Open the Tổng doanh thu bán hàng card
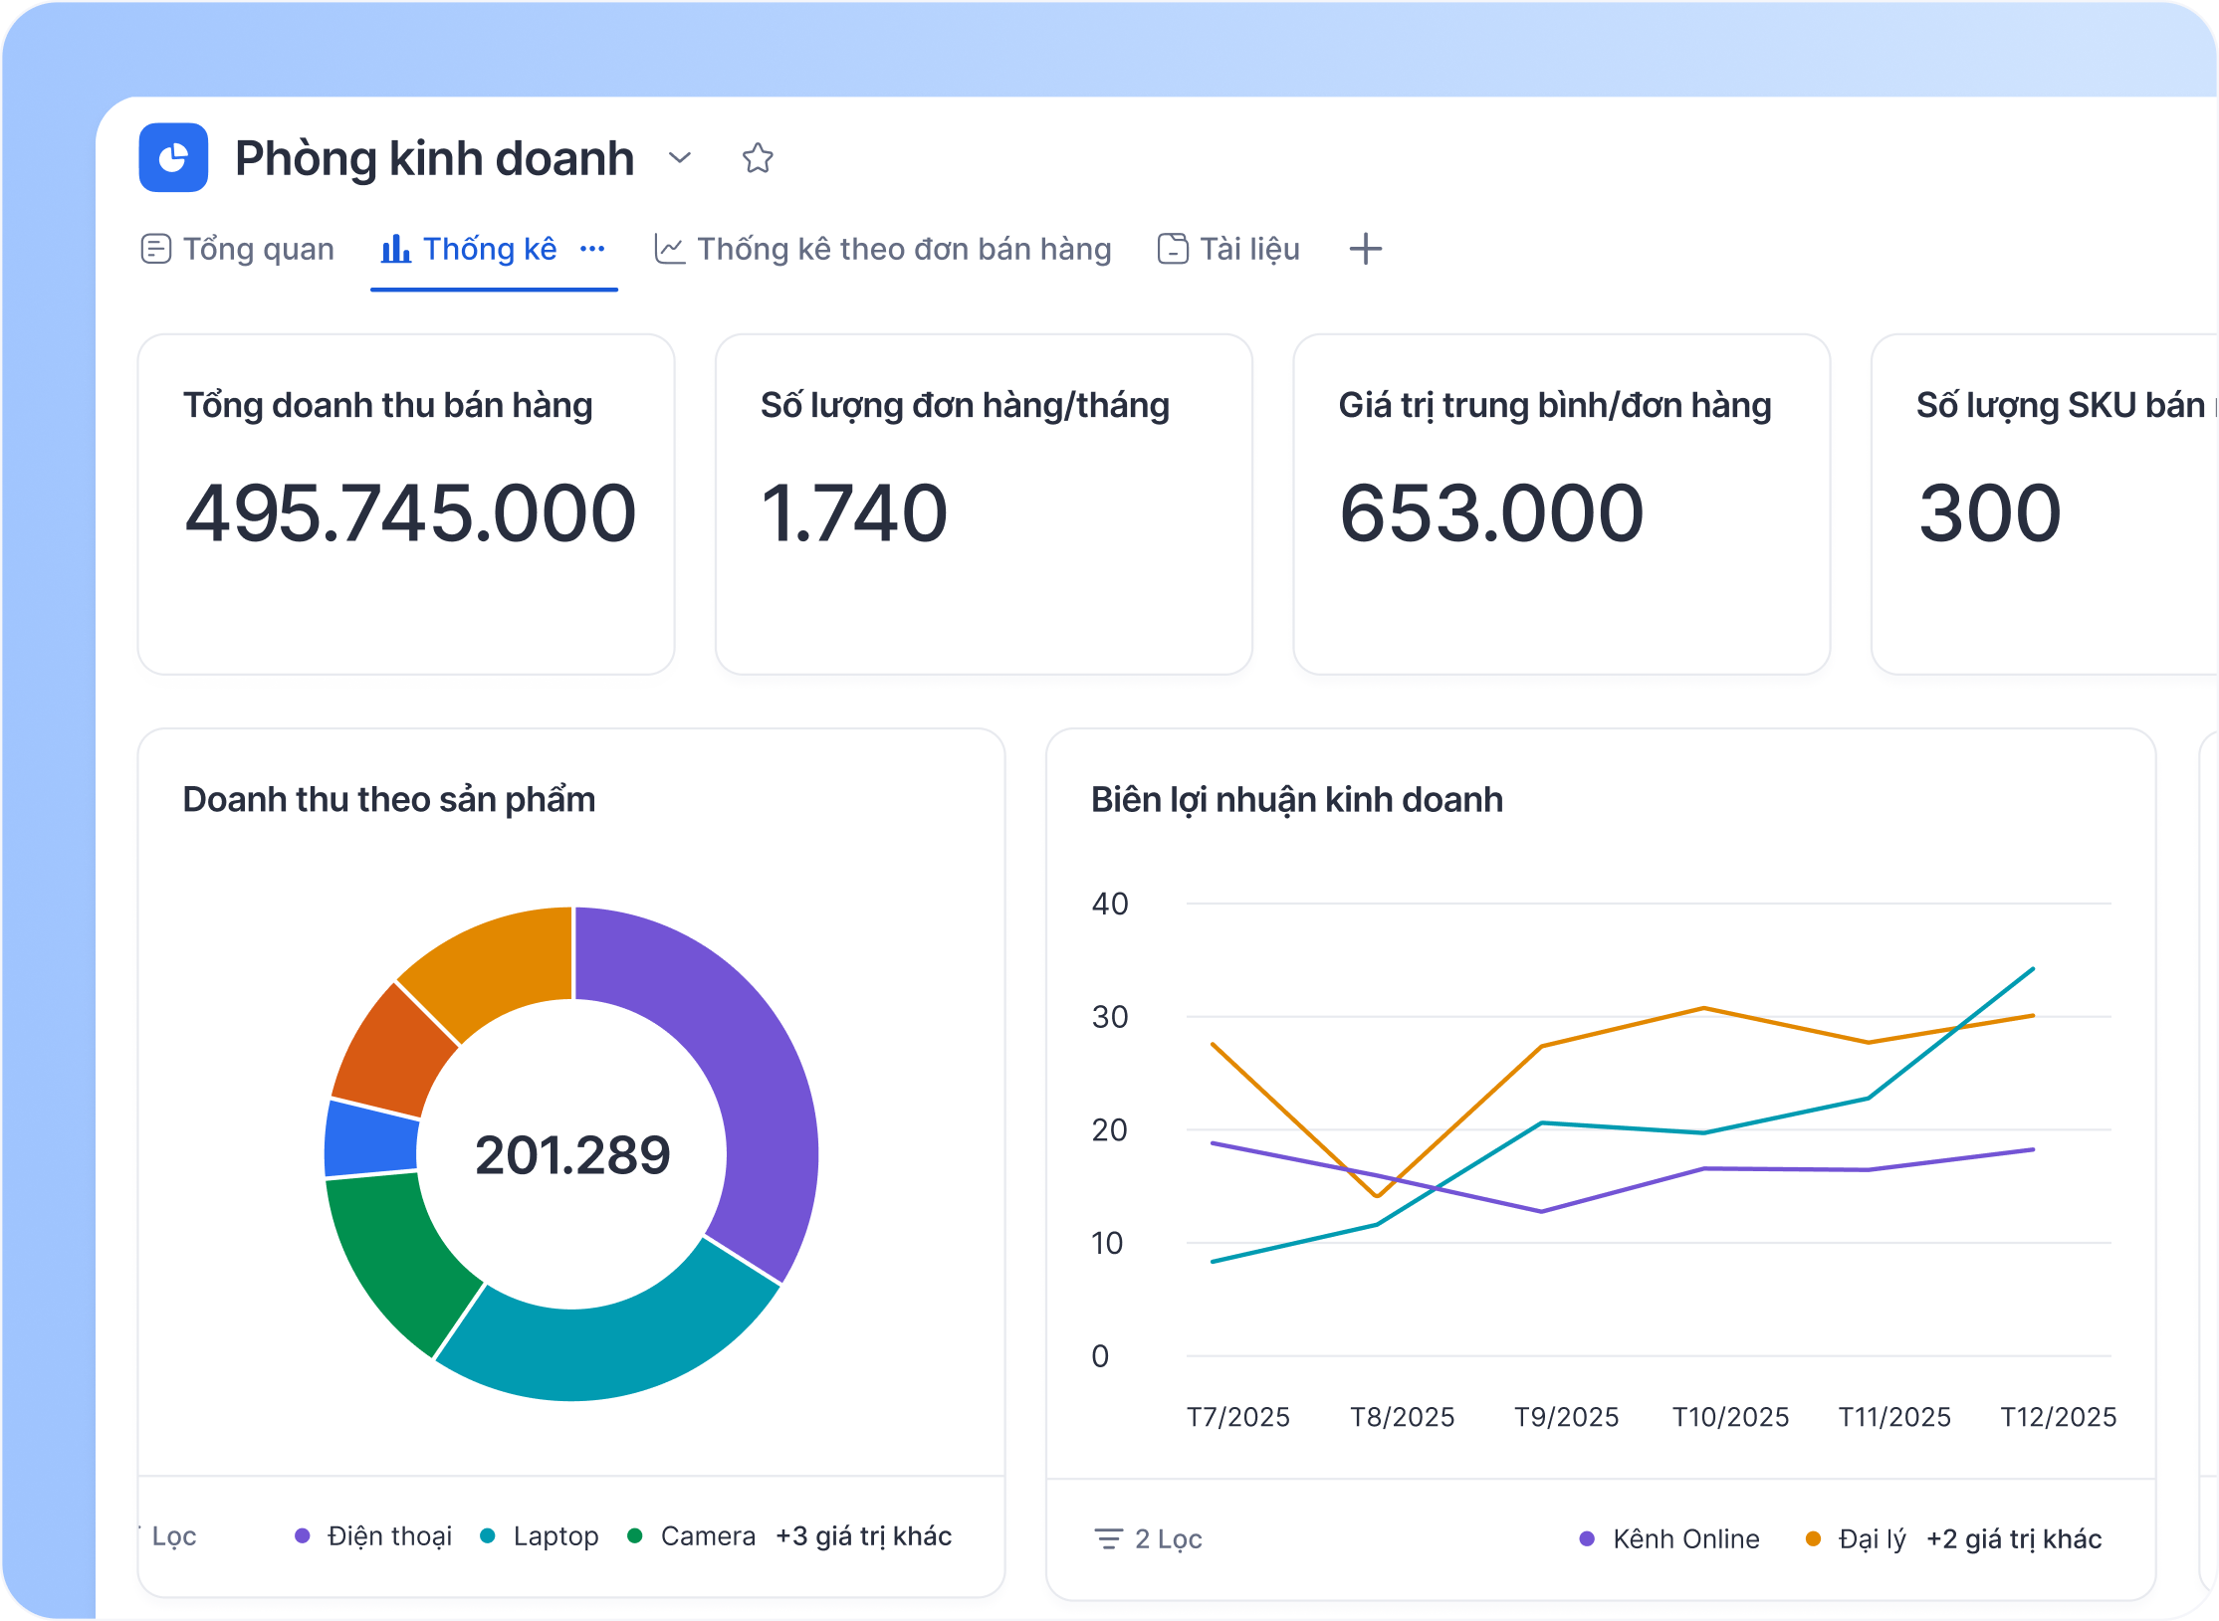This screenshot has height=1621, width=2219. pos(406,504)
